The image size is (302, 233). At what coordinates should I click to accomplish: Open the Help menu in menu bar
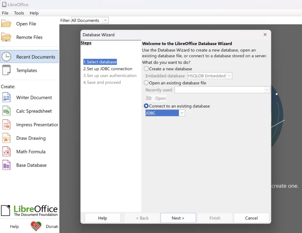click(x=34, y=13)
